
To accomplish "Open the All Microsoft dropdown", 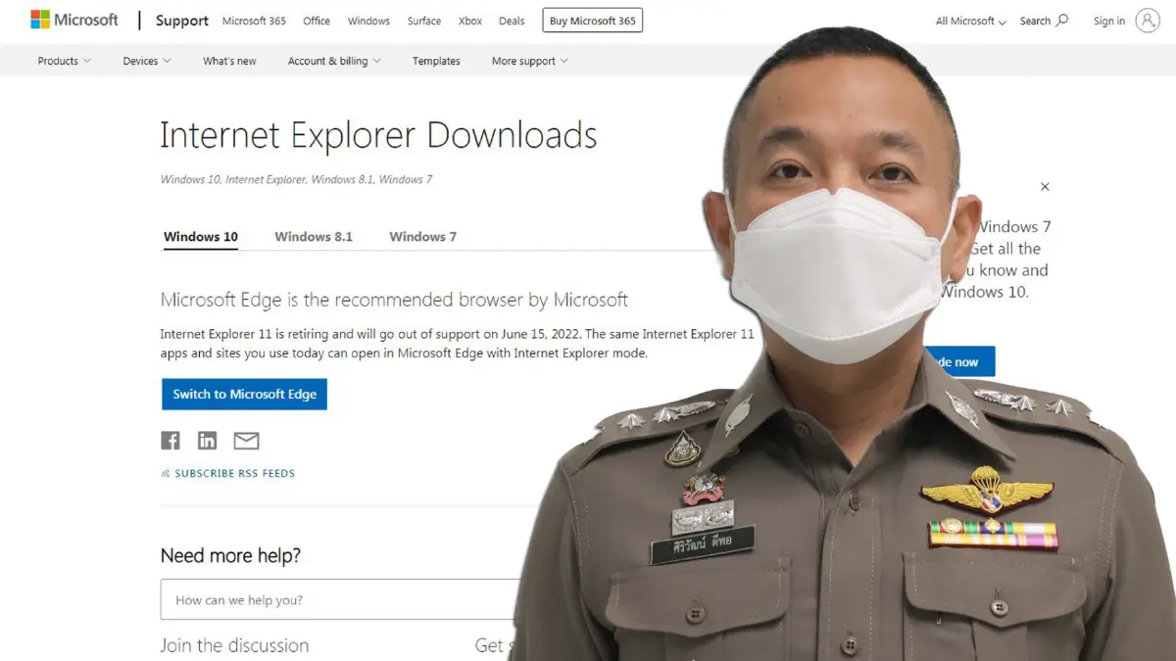I will coord(971,21).
